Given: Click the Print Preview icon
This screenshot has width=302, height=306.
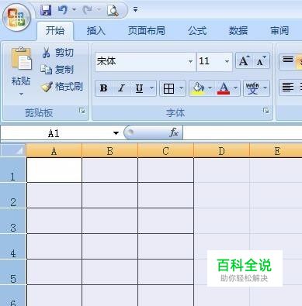Looking at the screenshot, I should (113, 11).
